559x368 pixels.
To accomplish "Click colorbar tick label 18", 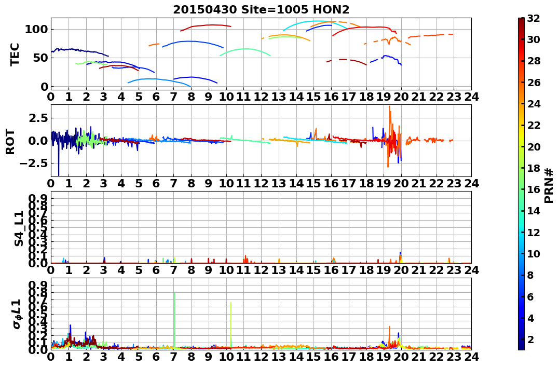I will click(x=534, y=168).
